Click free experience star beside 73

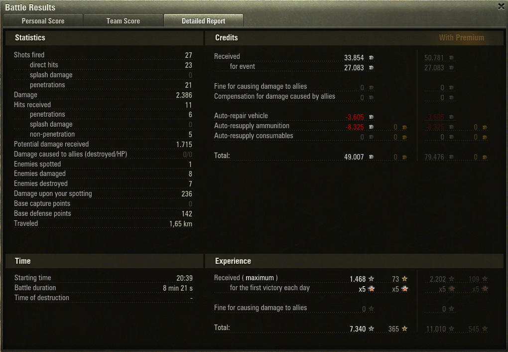click(404, 279)
